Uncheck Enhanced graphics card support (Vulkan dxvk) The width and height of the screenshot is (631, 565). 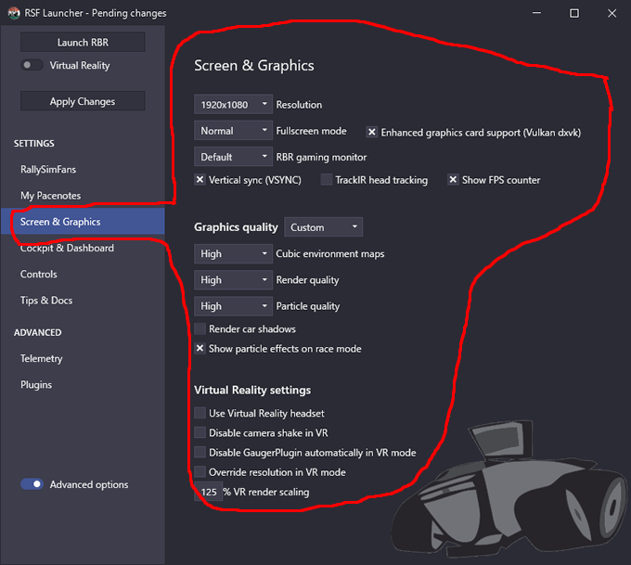(372, 132)
